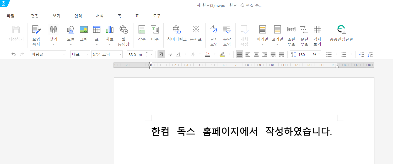Viewport: 393px width, 164px height.
Task: Select justify both sides alignment
Action: (239, 54)
